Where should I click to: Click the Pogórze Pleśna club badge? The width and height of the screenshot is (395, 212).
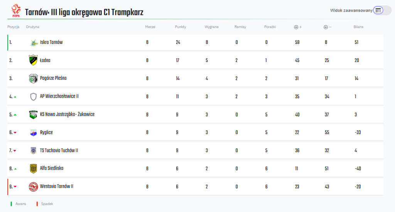[x=33, y=78]
